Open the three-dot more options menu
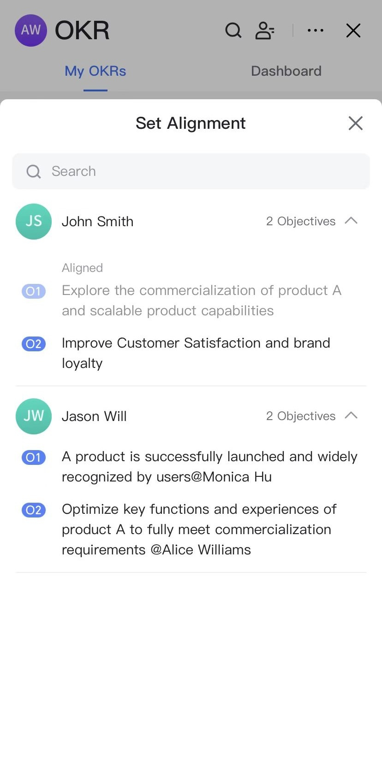Viewport: 382px width, 770px height. tap(316, 30)
